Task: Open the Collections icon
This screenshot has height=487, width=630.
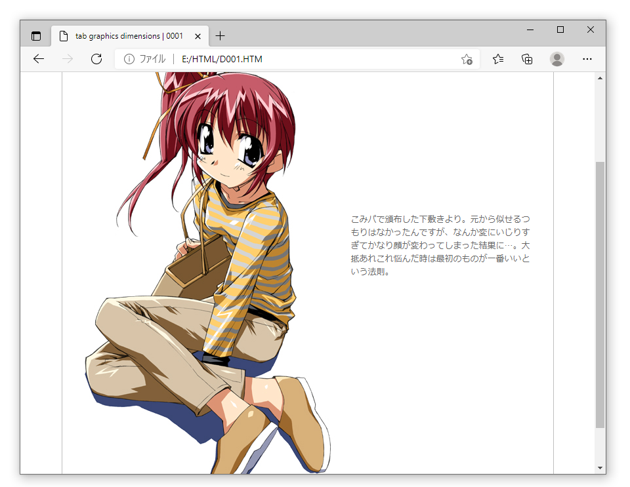Action: point(527,59)
